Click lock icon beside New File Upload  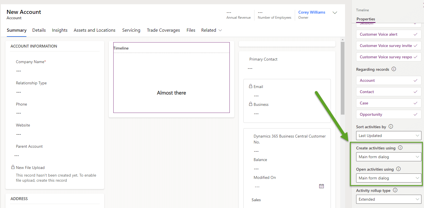(x=13, y=167)
